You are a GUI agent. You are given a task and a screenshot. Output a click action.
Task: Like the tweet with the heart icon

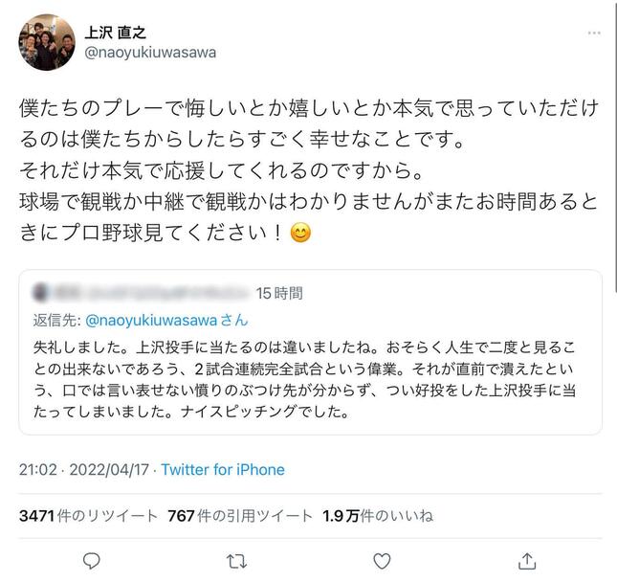point(380,561)
